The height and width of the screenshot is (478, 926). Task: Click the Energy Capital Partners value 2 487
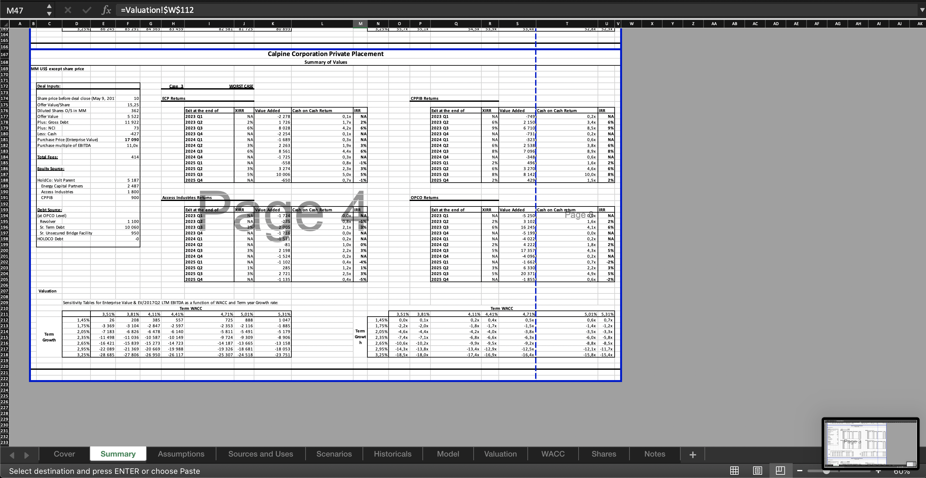click(x=128, y=186)
